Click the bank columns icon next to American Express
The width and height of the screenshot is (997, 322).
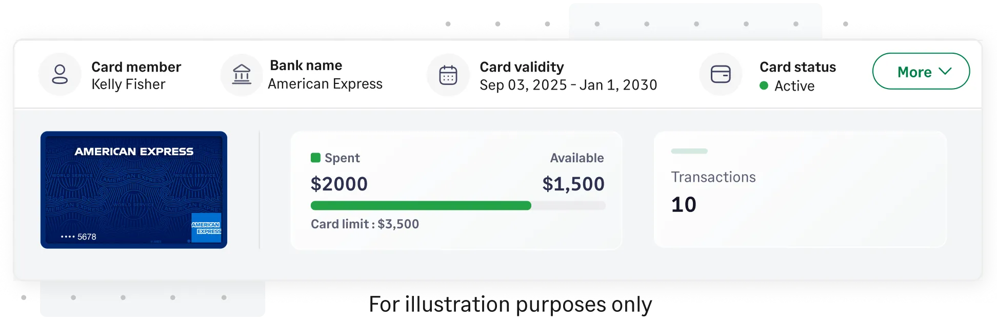click(x=241, y=74)
